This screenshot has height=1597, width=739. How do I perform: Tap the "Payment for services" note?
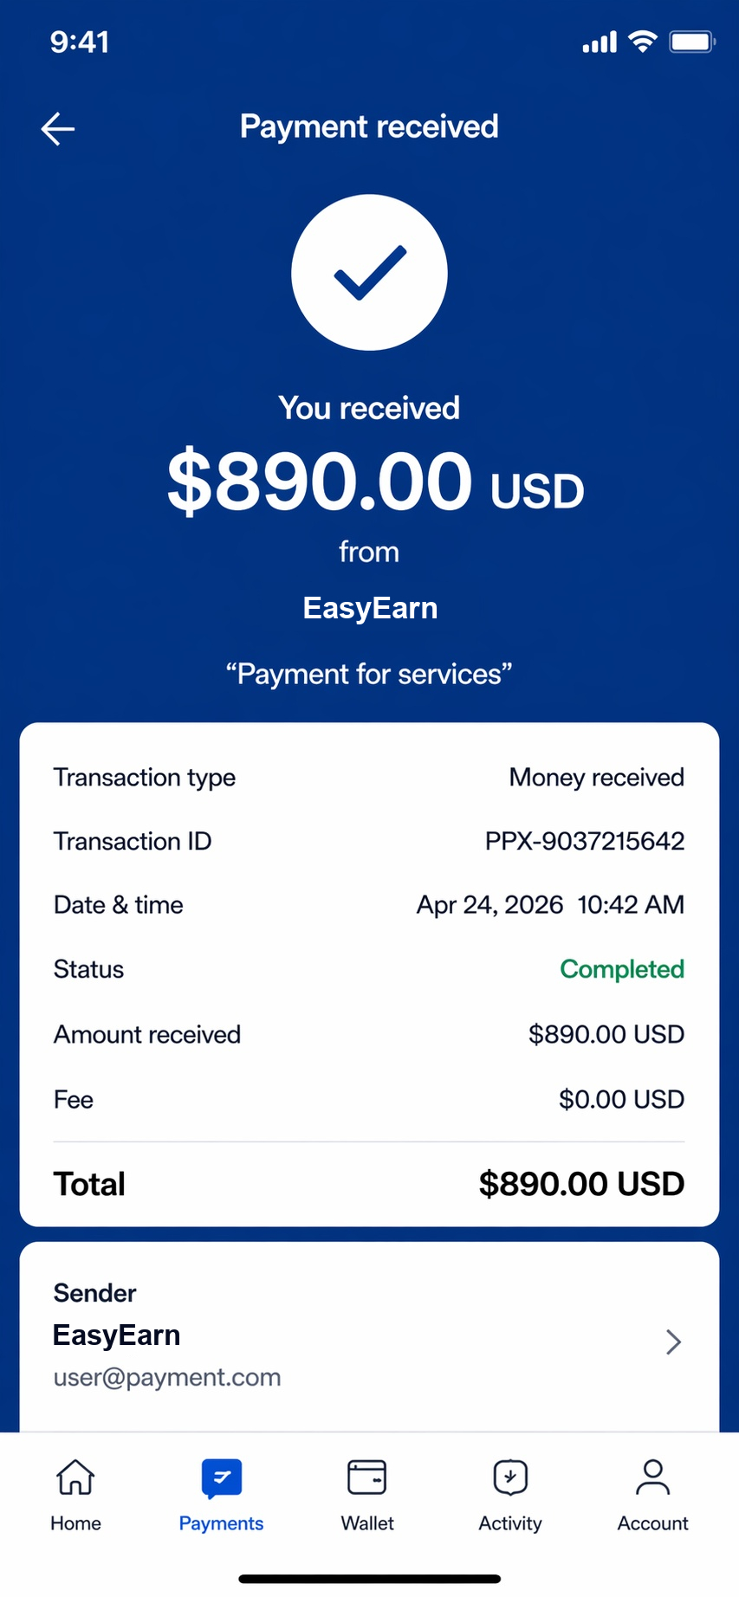tap(369, 674)
